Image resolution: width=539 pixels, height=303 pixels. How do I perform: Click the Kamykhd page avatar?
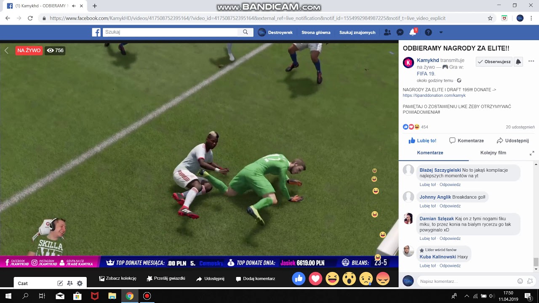[408, 63]
